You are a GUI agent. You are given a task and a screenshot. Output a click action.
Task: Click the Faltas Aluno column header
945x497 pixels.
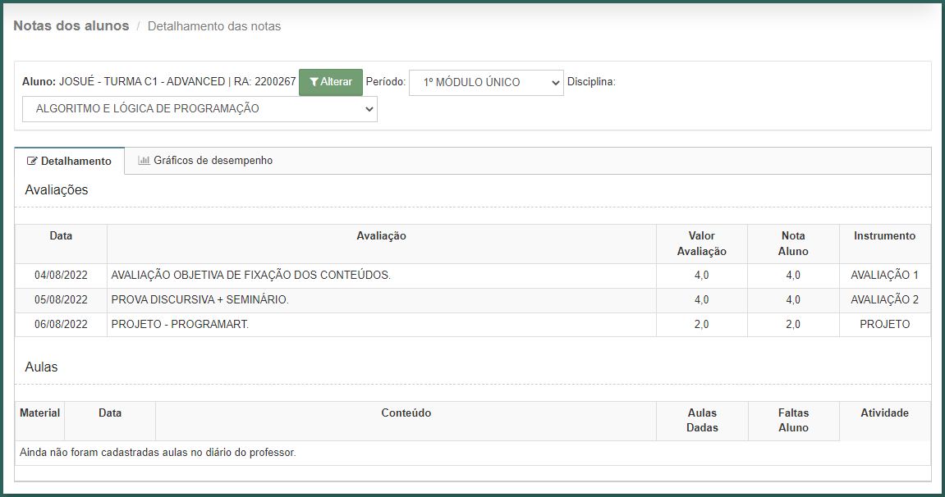(793, 421)
